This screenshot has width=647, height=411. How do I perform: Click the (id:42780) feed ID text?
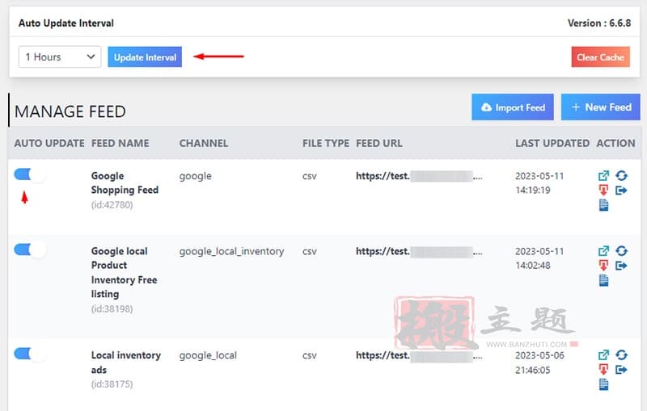pyautogui.click(x=112, y=204)
